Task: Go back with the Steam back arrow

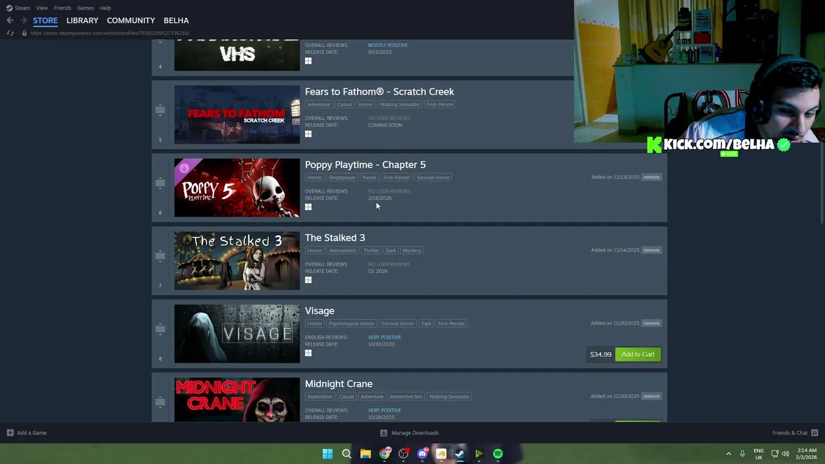Action: pos(10,21)
